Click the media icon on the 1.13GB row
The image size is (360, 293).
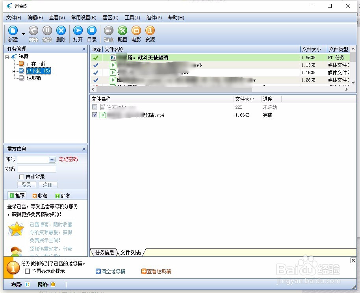[113, 65]
